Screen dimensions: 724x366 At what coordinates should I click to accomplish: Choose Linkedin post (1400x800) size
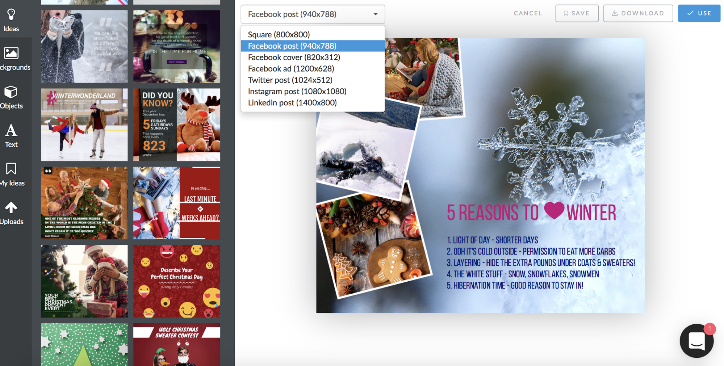(x=313, y=103)
